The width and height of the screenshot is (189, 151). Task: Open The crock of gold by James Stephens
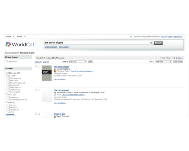click(x=62, y=67)
